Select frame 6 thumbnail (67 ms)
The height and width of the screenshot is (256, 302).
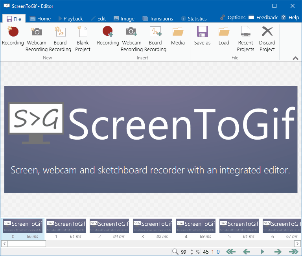[282, 229]
